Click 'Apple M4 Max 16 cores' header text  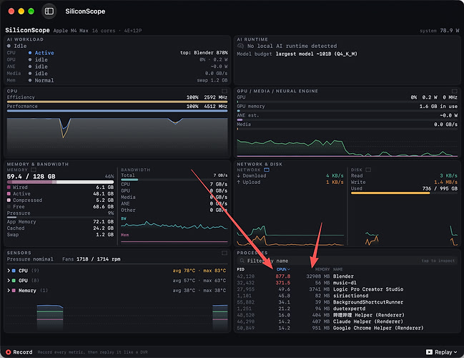tap(84, 31)
